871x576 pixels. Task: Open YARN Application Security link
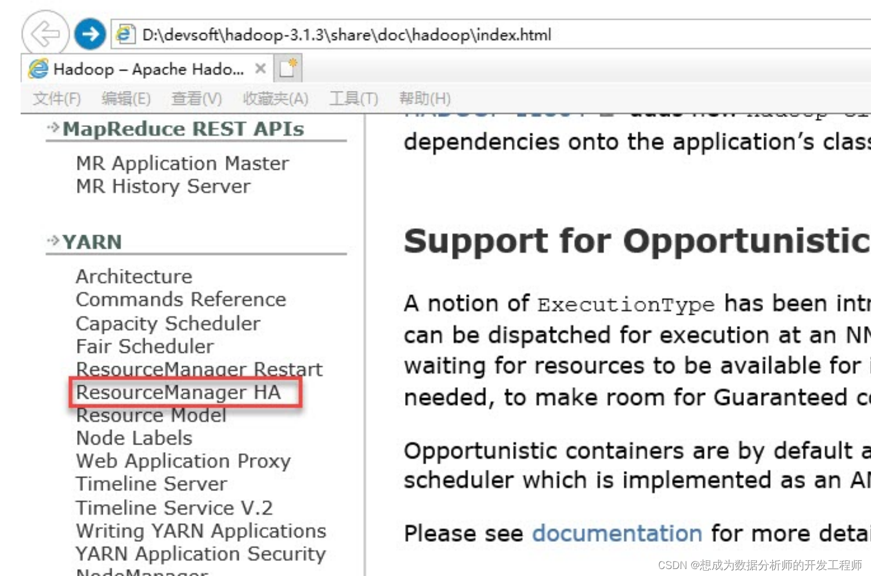click(201, 553)
